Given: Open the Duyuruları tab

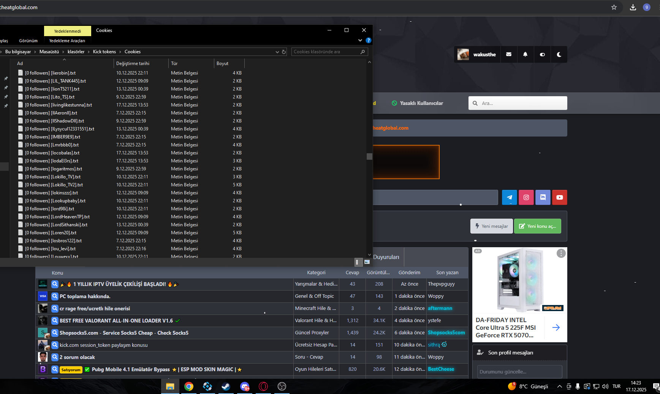Looking at the screenshot, I should [x=386, y=257].
